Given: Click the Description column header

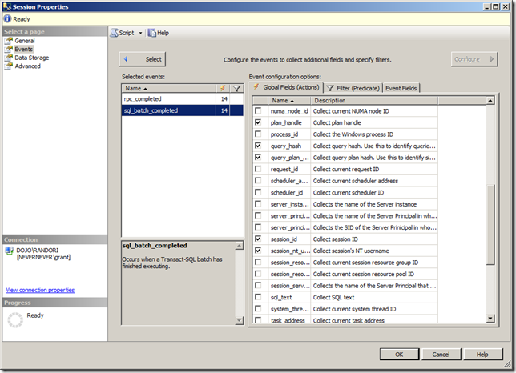Looking at the screenshot, I should tap(374, 101).
